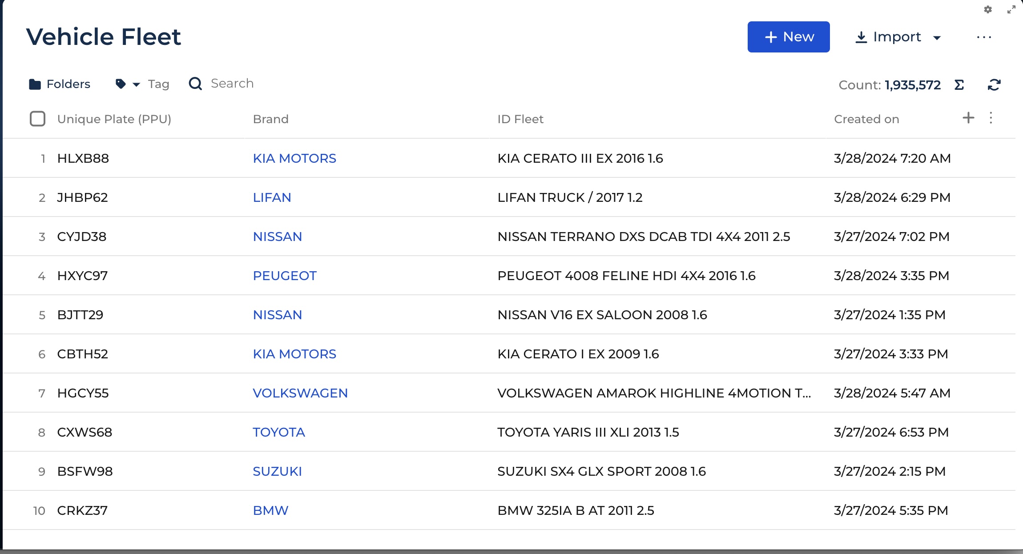Click the Count 1,935,572 value
Image resolution: width=1023 pixels, height=554 pixels.
point(913,85)
